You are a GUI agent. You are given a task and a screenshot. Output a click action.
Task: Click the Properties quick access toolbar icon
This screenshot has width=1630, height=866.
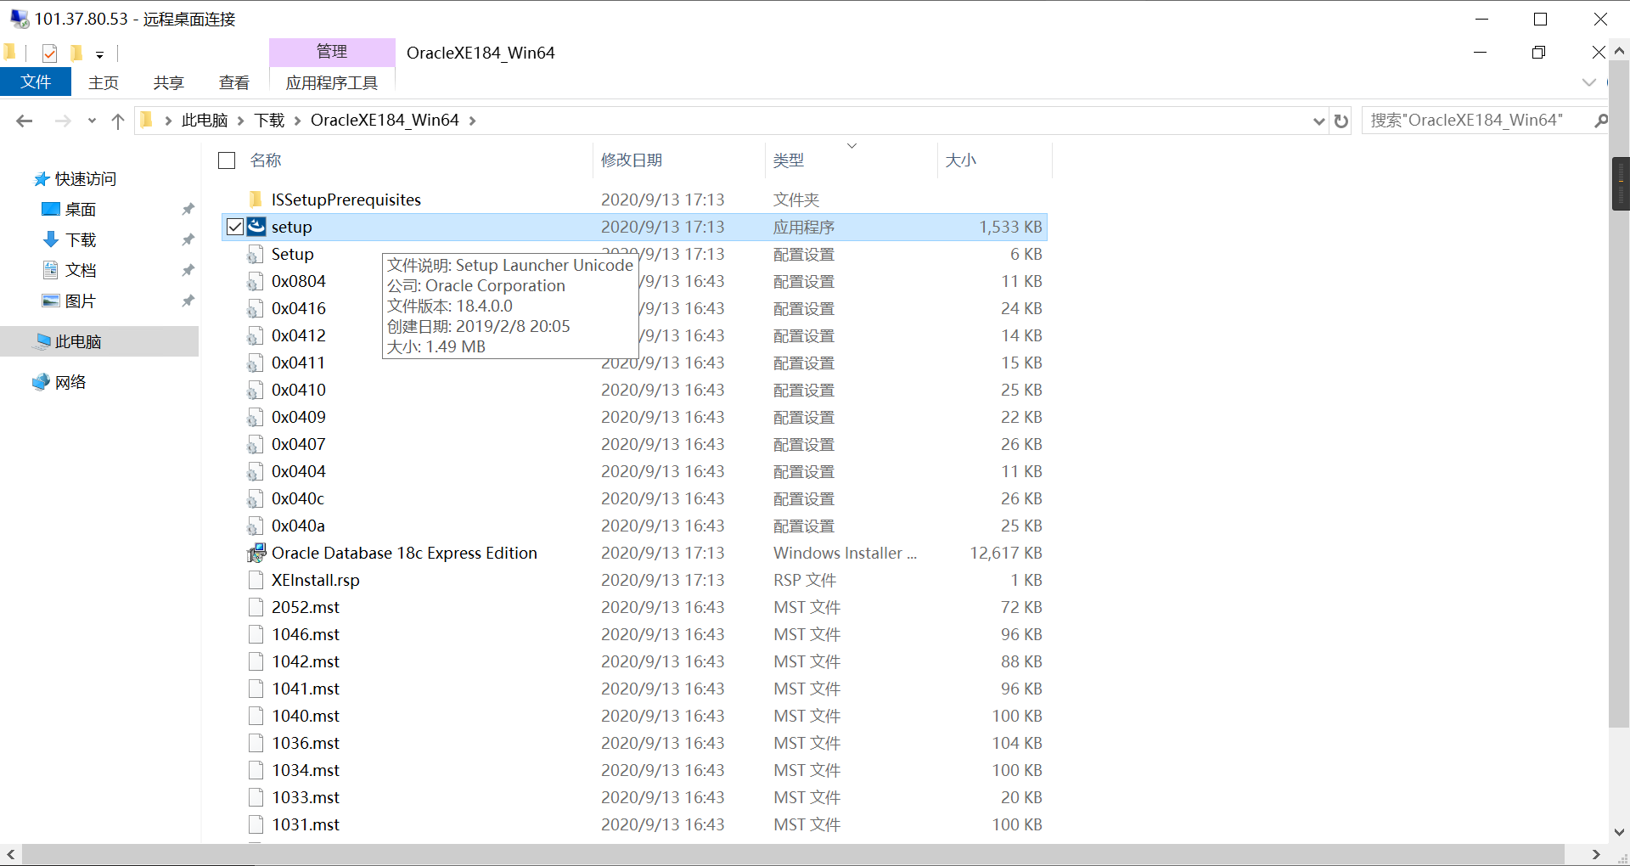[49, 53]
